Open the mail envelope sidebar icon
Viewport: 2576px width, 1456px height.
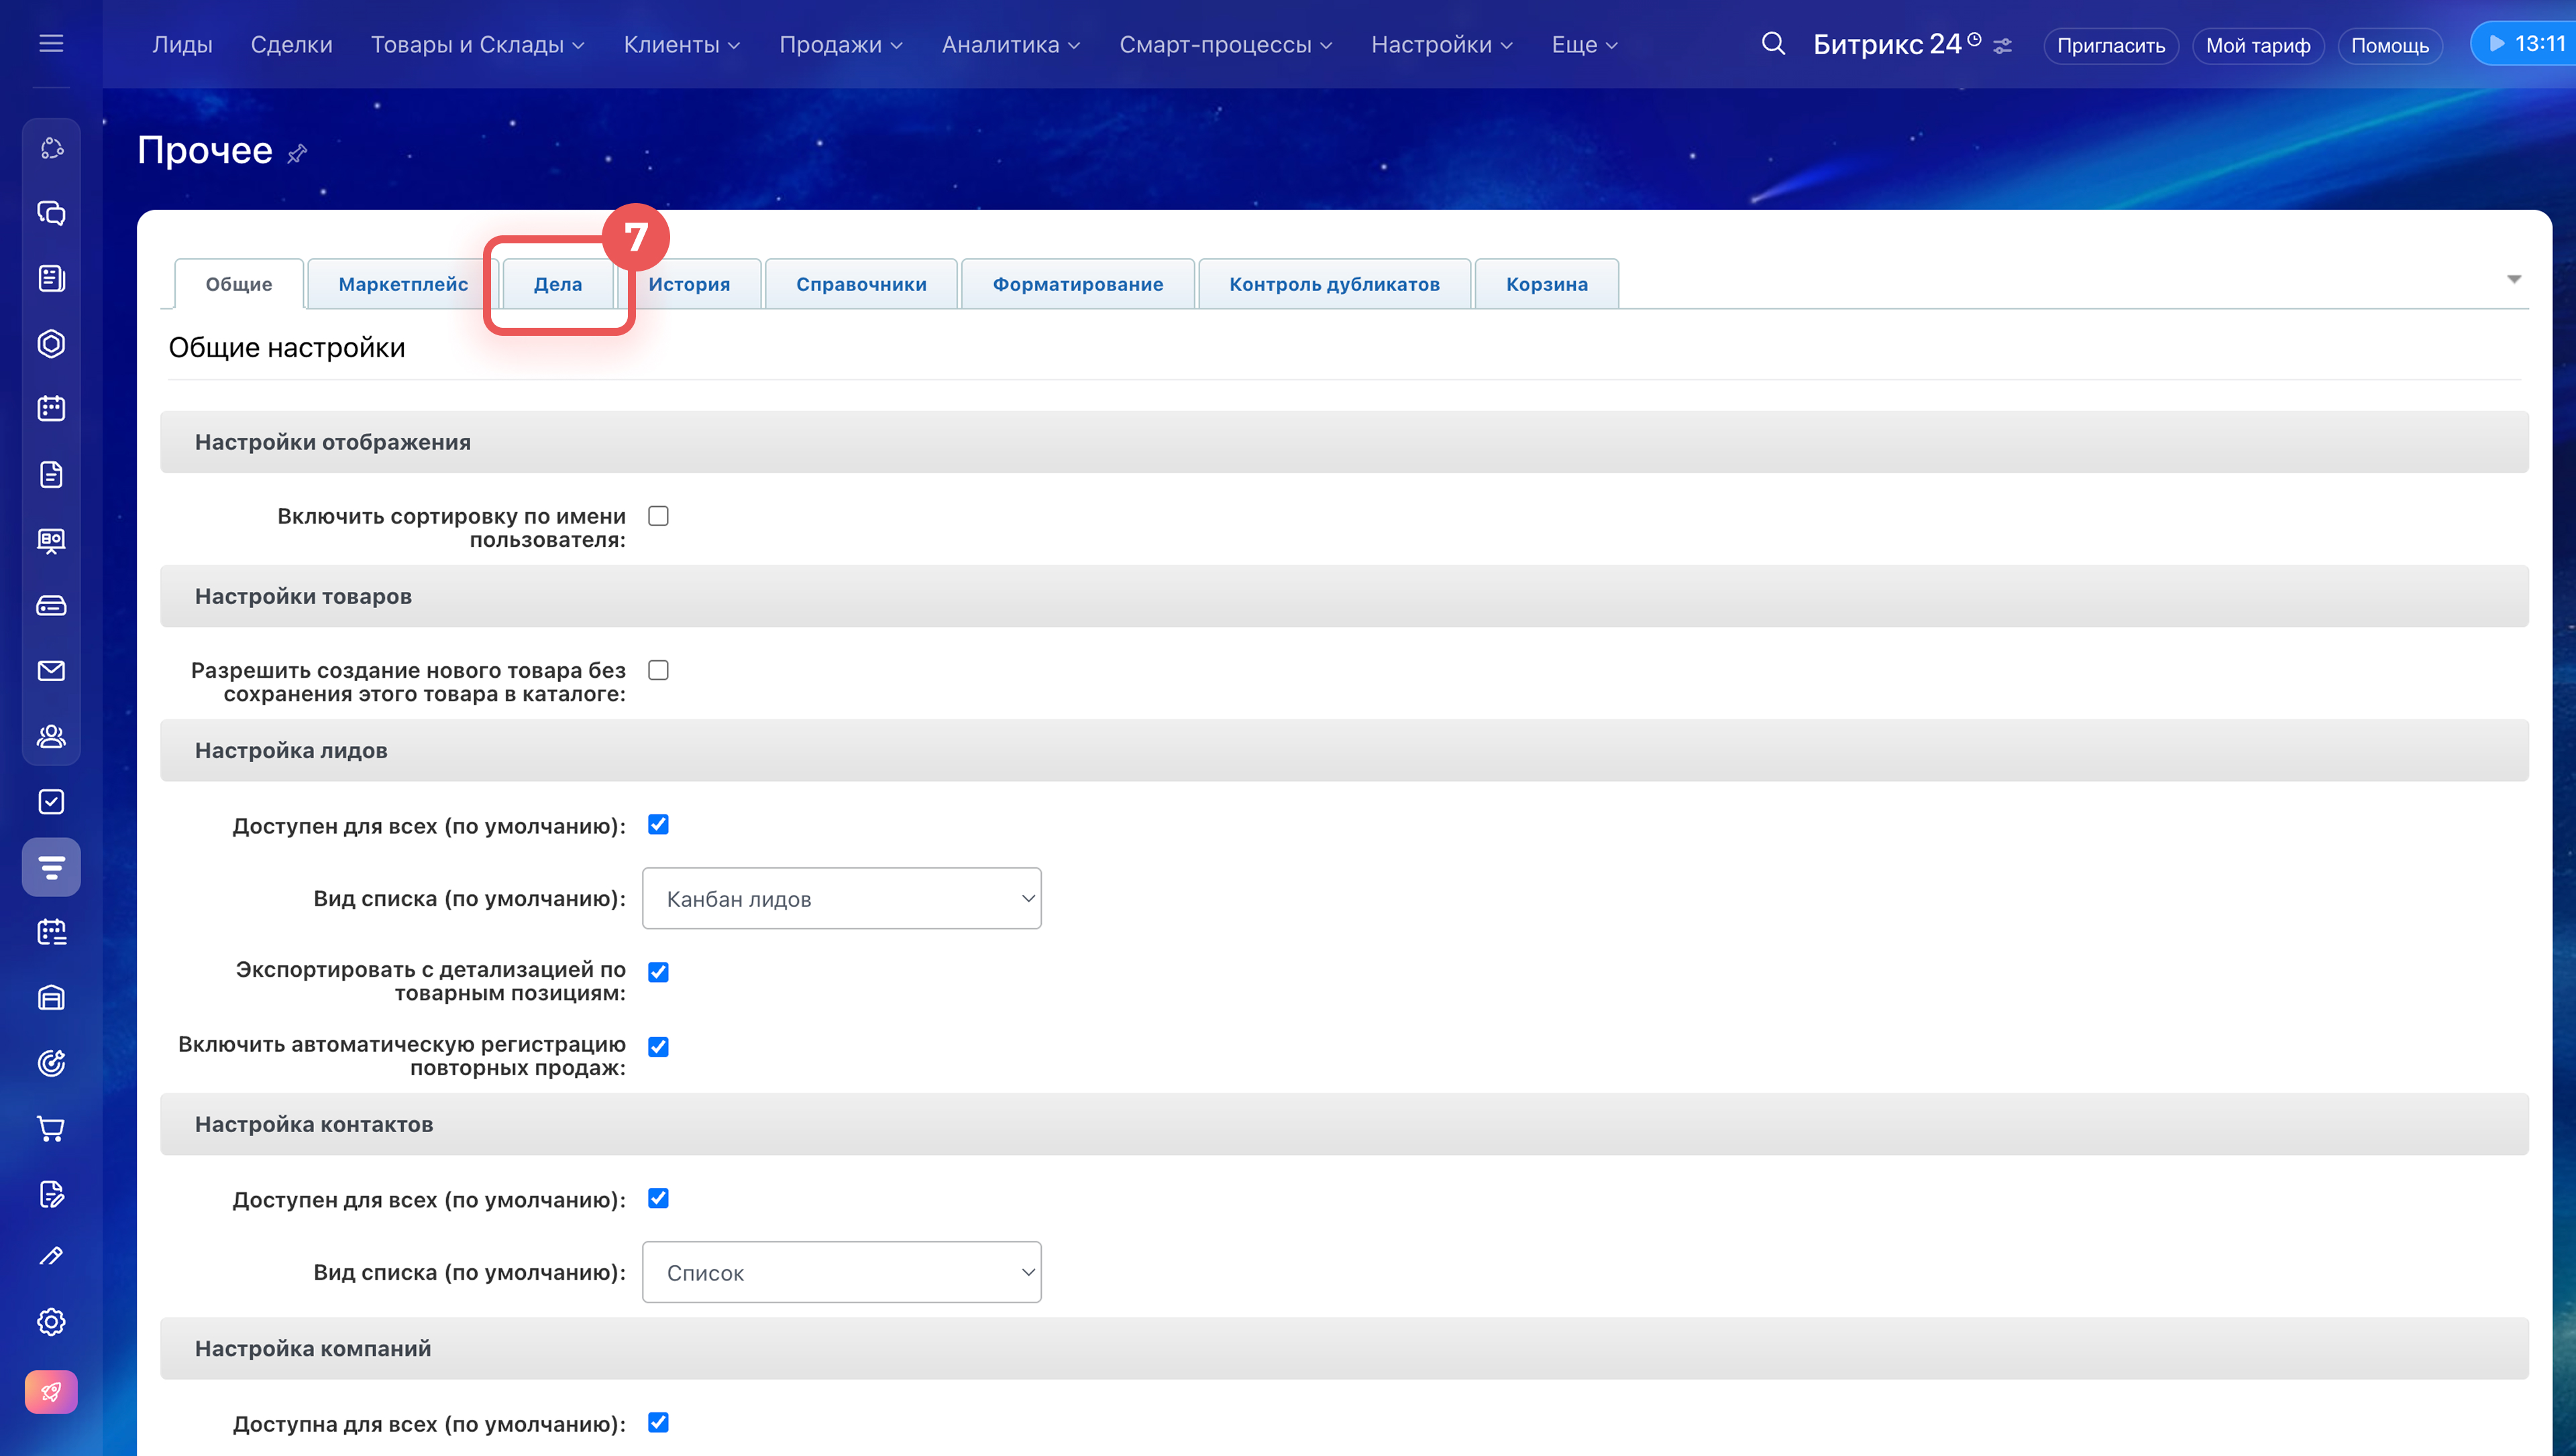tap(51, 671)
